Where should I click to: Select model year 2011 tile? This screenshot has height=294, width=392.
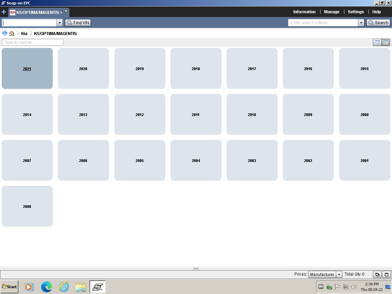(x=196, y=114)
